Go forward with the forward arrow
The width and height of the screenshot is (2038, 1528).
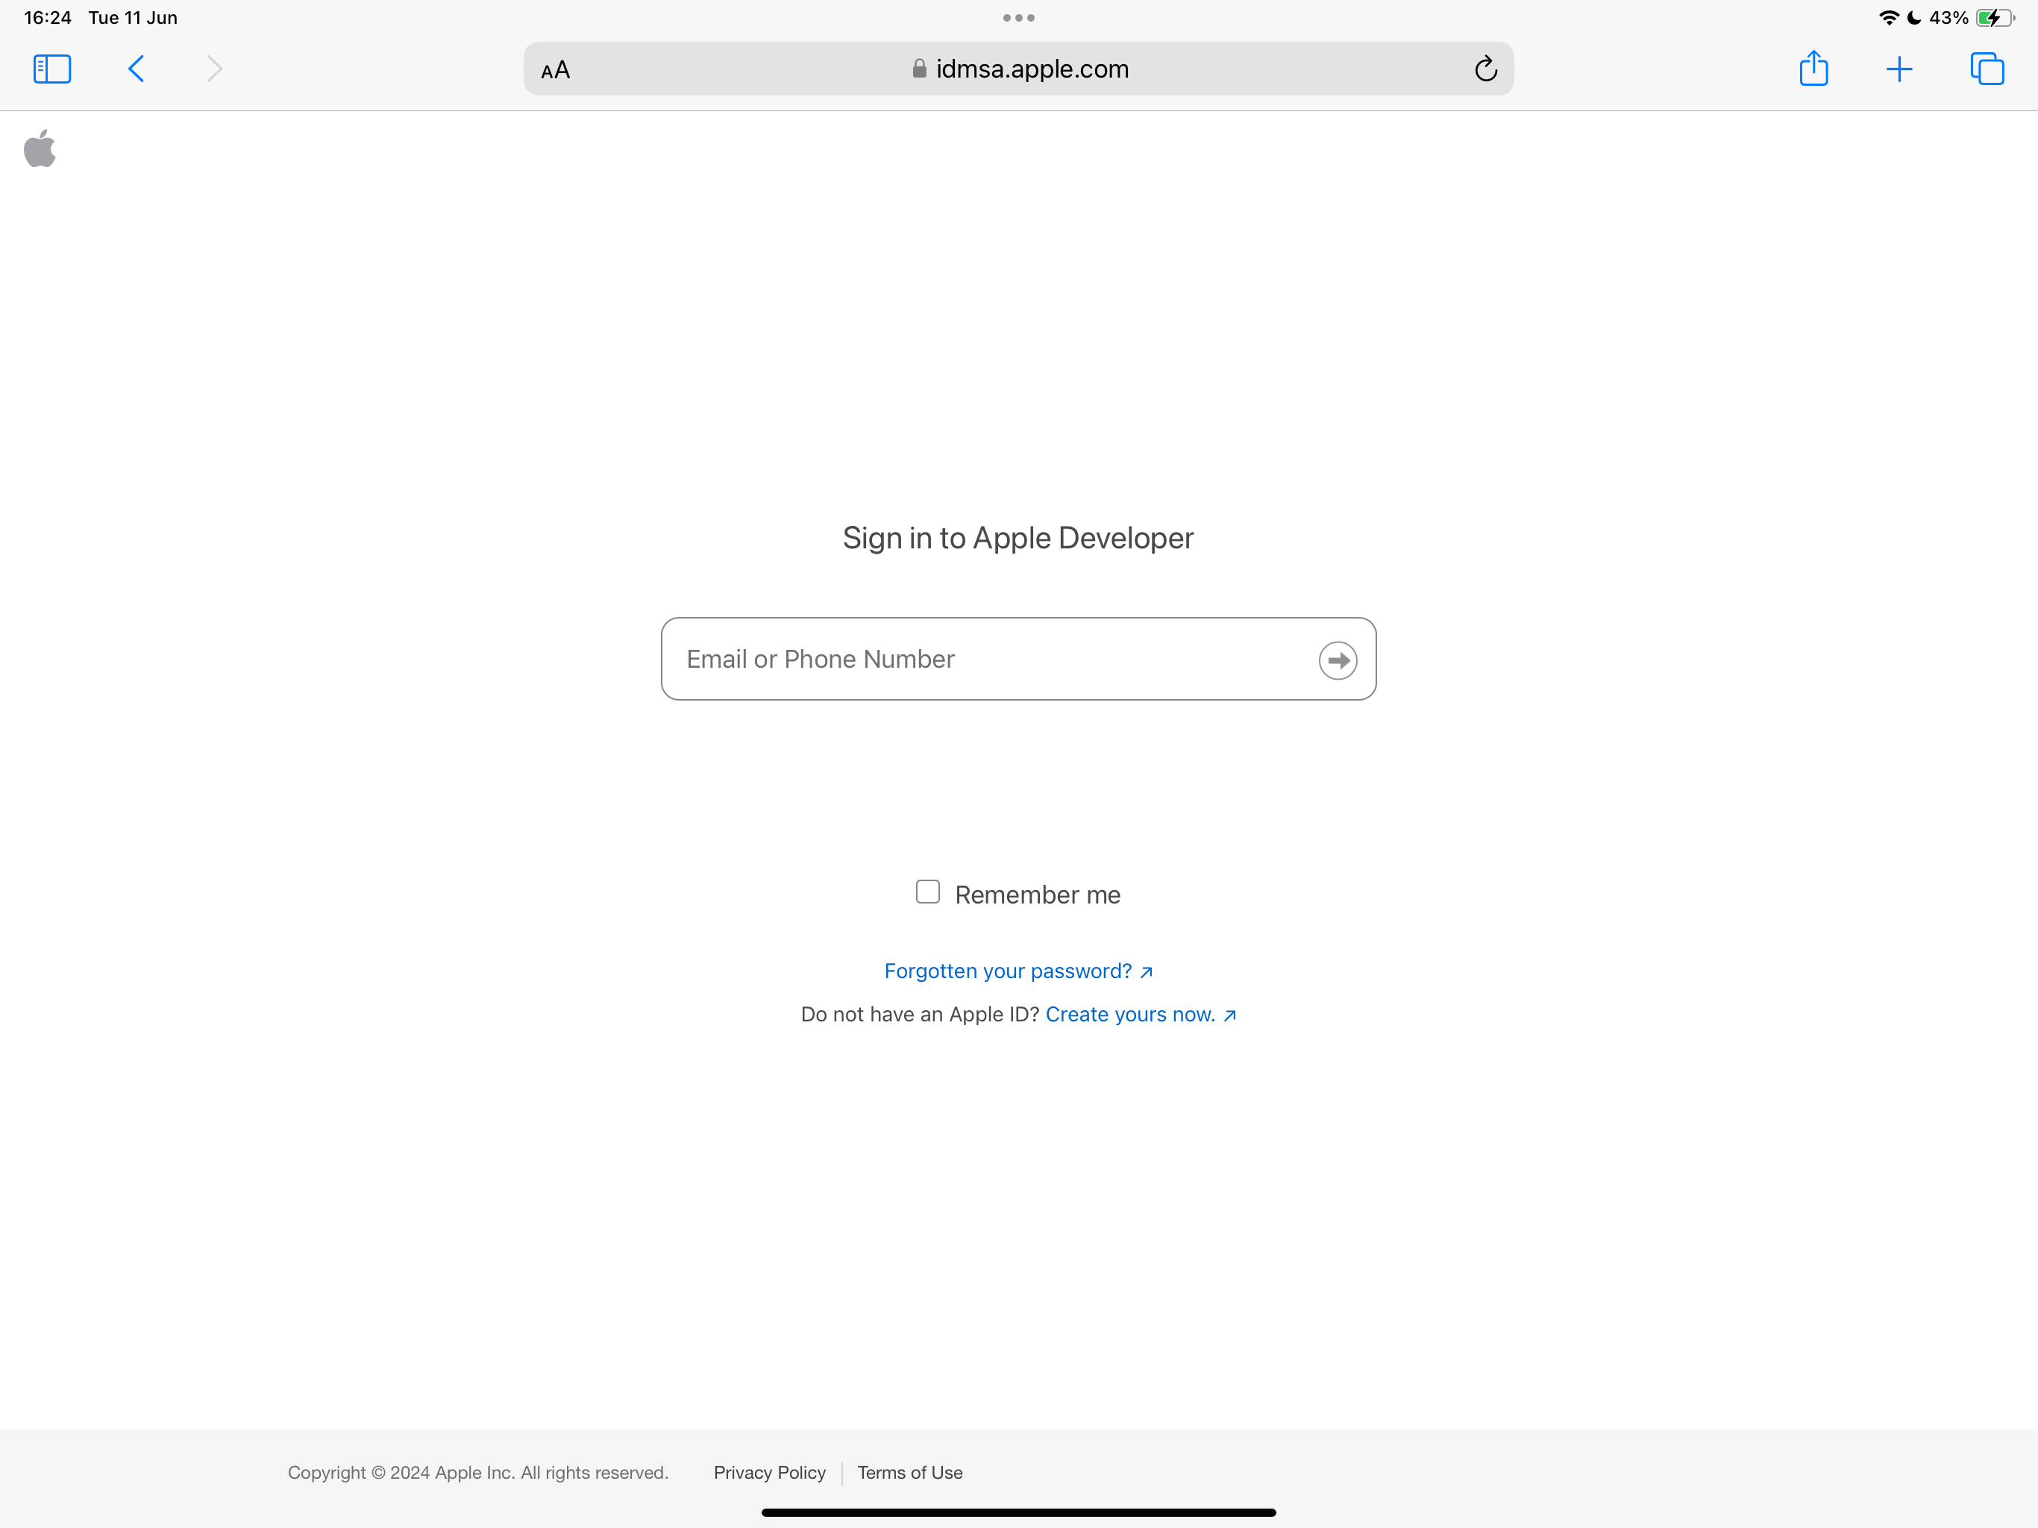[x=214, y=69]
